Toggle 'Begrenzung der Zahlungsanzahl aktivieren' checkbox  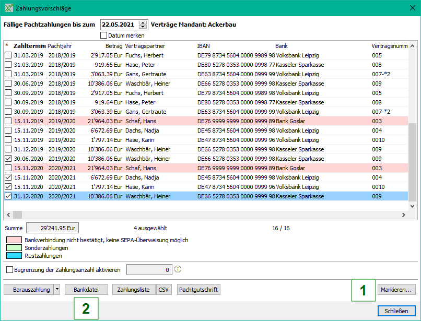coord(9,270)
